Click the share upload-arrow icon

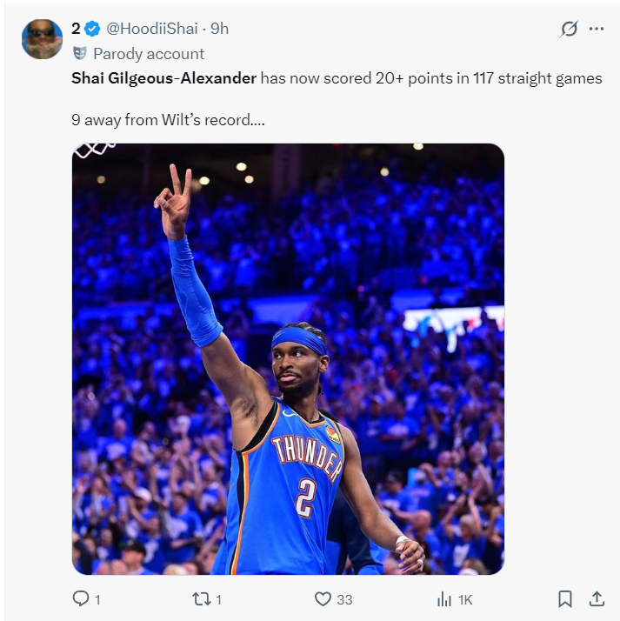click(597, 598)
